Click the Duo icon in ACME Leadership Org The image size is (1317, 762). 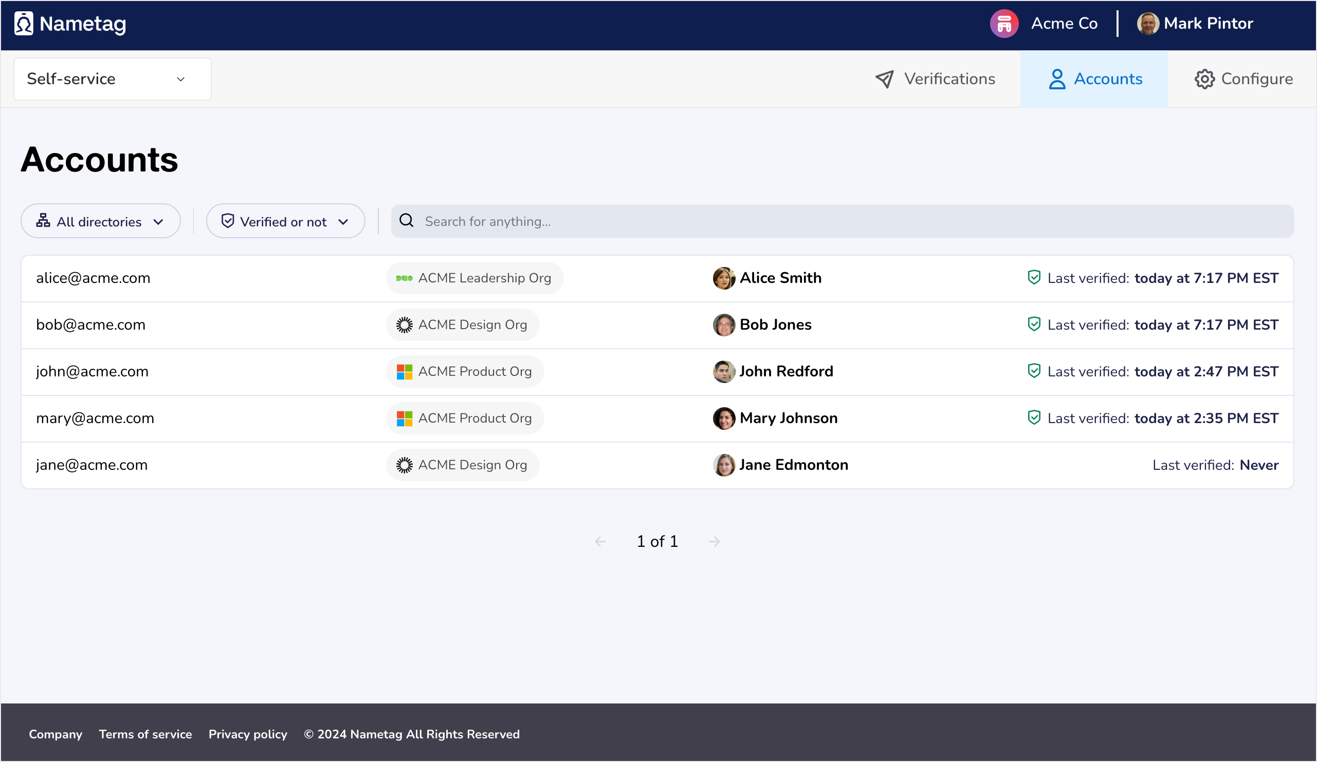click(404, 278)
